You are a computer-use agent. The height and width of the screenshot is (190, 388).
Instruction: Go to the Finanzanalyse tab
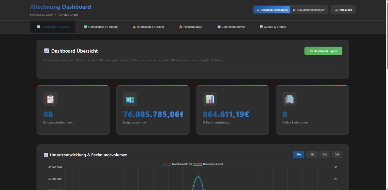click(x=190, y=27)
